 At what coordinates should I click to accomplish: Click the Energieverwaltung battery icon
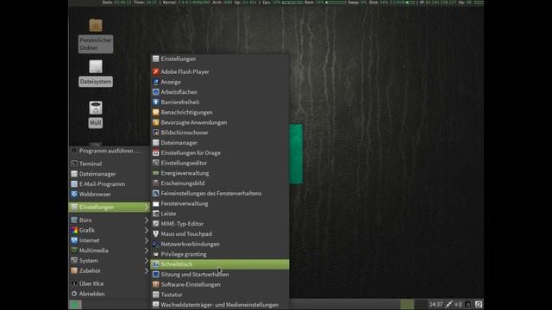(x=155, y=173)
